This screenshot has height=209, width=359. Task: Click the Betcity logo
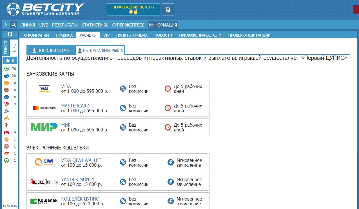(46, 9)
